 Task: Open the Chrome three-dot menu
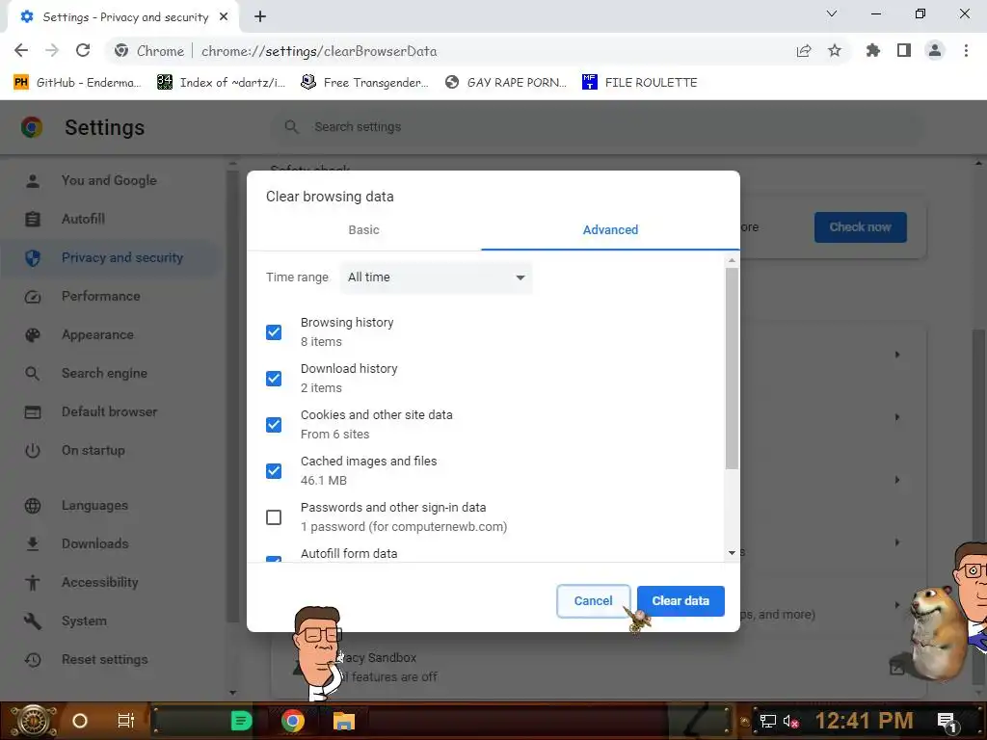(966, 50)
